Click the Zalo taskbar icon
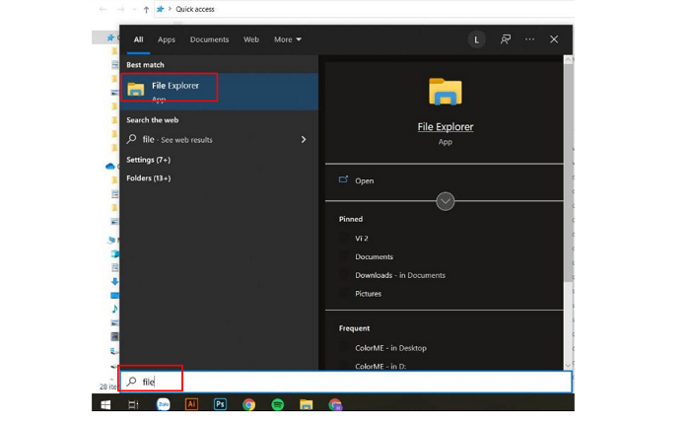Image resolution: width=690 pixels, height=422 pixels. tap(163, 404)
